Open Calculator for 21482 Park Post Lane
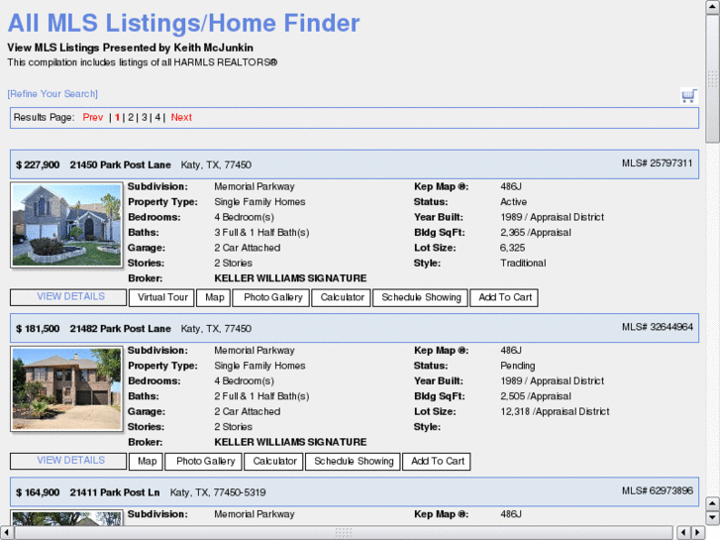 (x=273, y=461)
